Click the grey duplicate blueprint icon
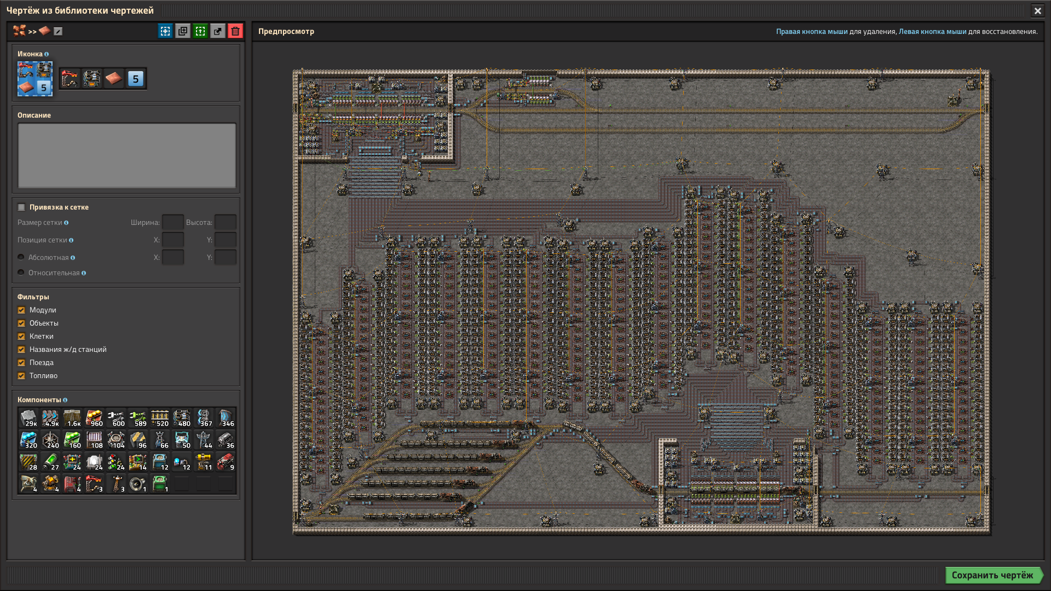 point(183,31)
